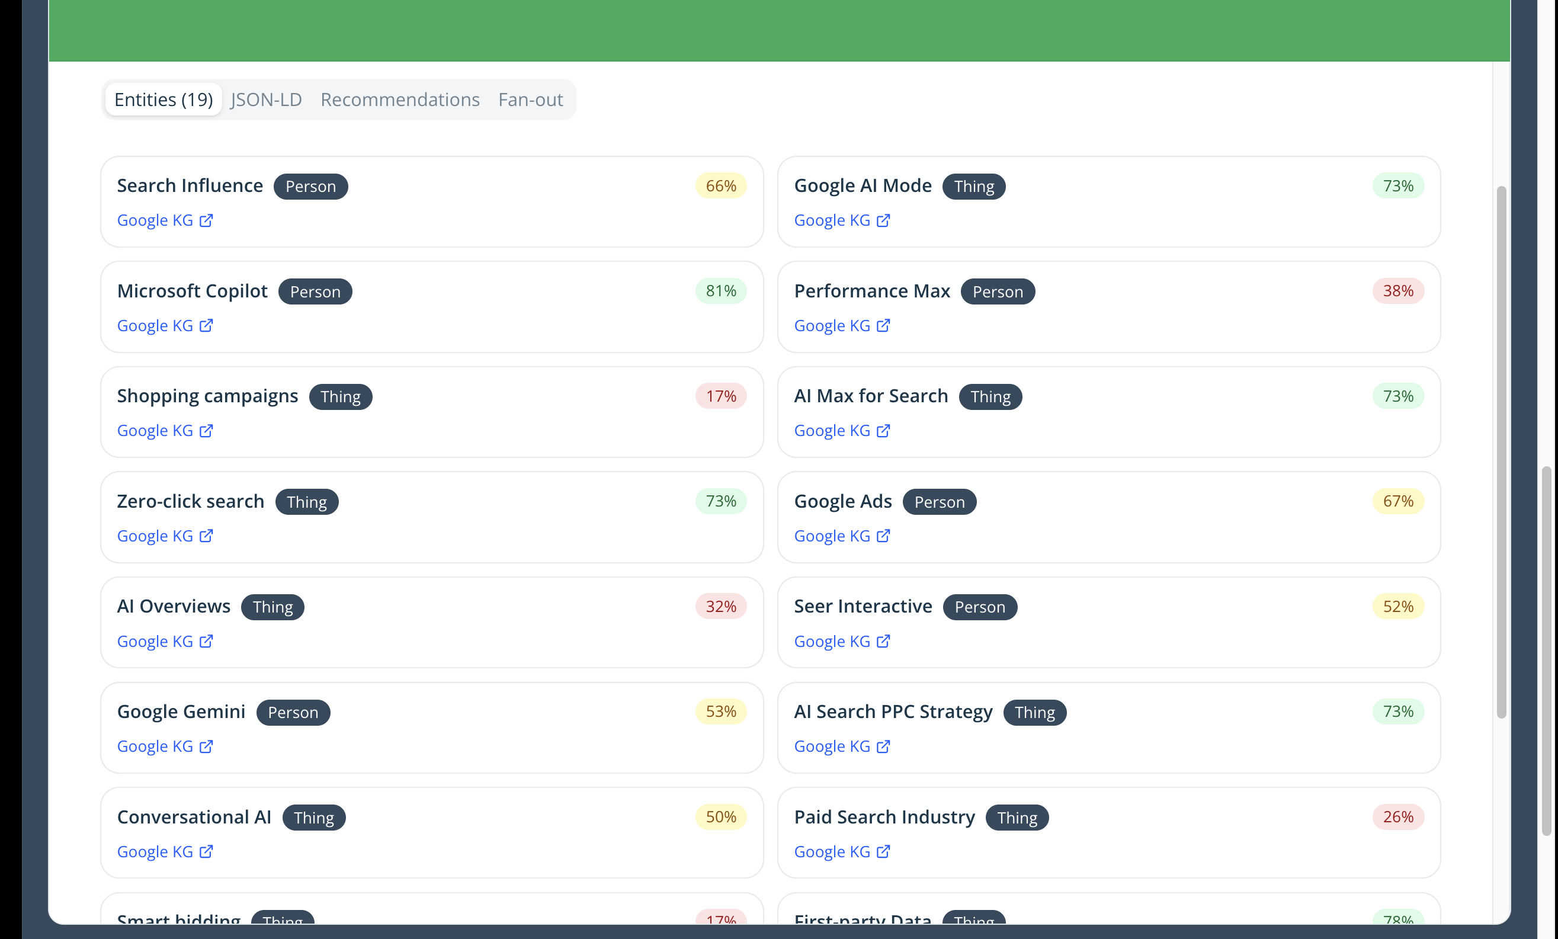Click the "AI Search PPC Strategy" entity title
The image size is (1558, 939).
pyautogui.click(x=893, y=712)
